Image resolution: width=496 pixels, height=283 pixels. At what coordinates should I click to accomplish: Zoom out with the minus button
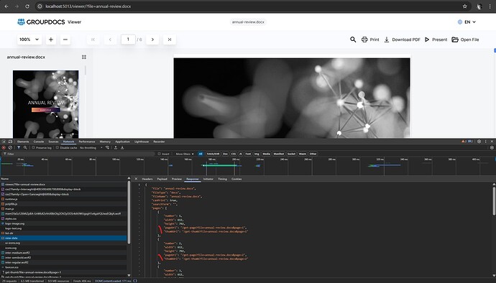[x=65, y=40]
